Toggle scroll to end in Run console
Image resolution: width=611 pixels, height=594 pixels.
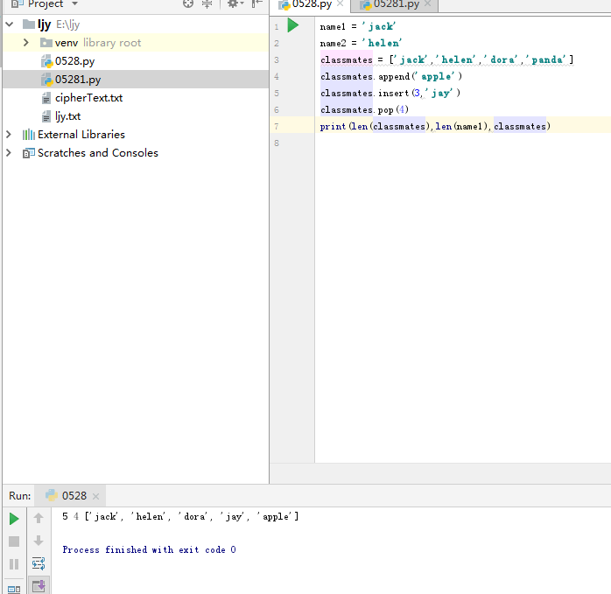tap(39, 586)
